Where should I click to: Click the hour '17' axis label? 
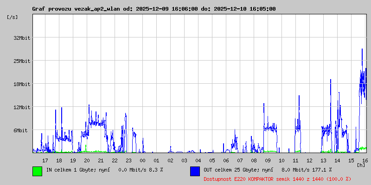(x=45, y=160)
